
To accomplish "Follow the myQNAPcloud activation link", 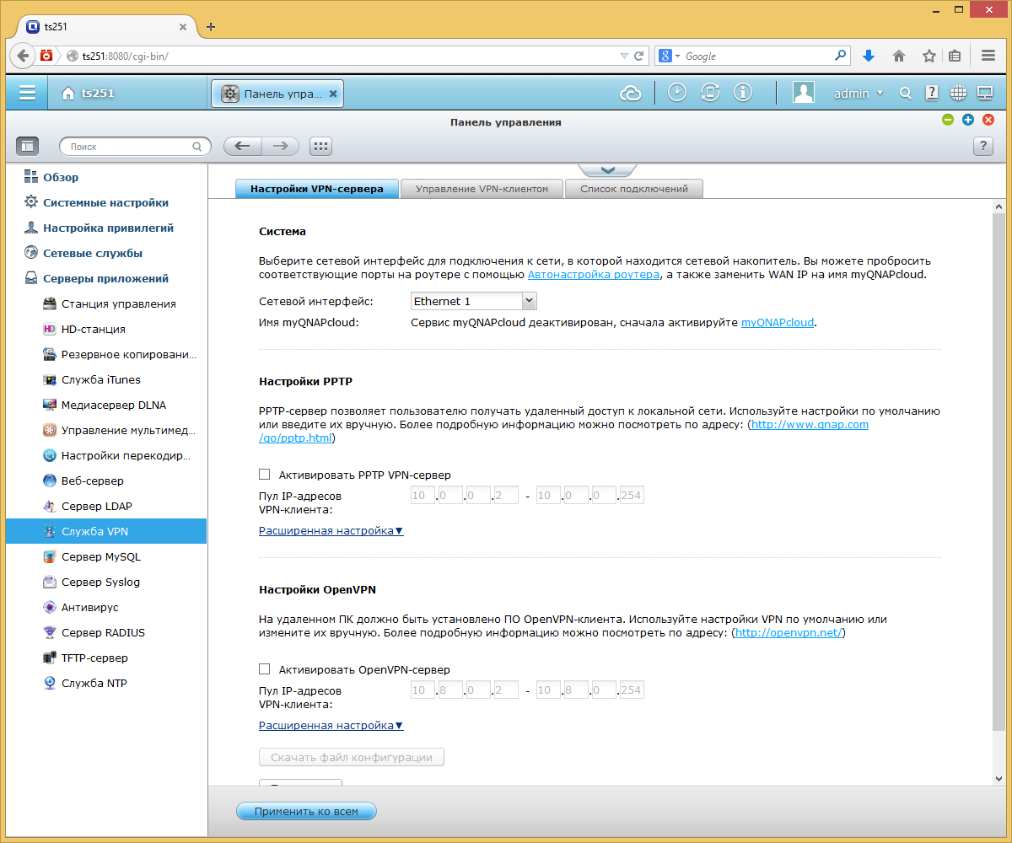I will tap(778, 322).
